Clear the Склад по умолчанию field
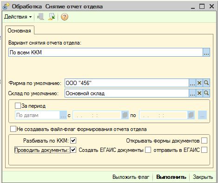The width and height of the screenshot is (218, 183). click(x=199, y=93)
